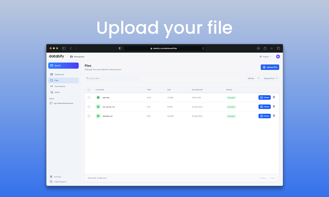Check the checkbox next to car_prices.csv
Viewport: 329px width, 197px height.
coord(89,107)
